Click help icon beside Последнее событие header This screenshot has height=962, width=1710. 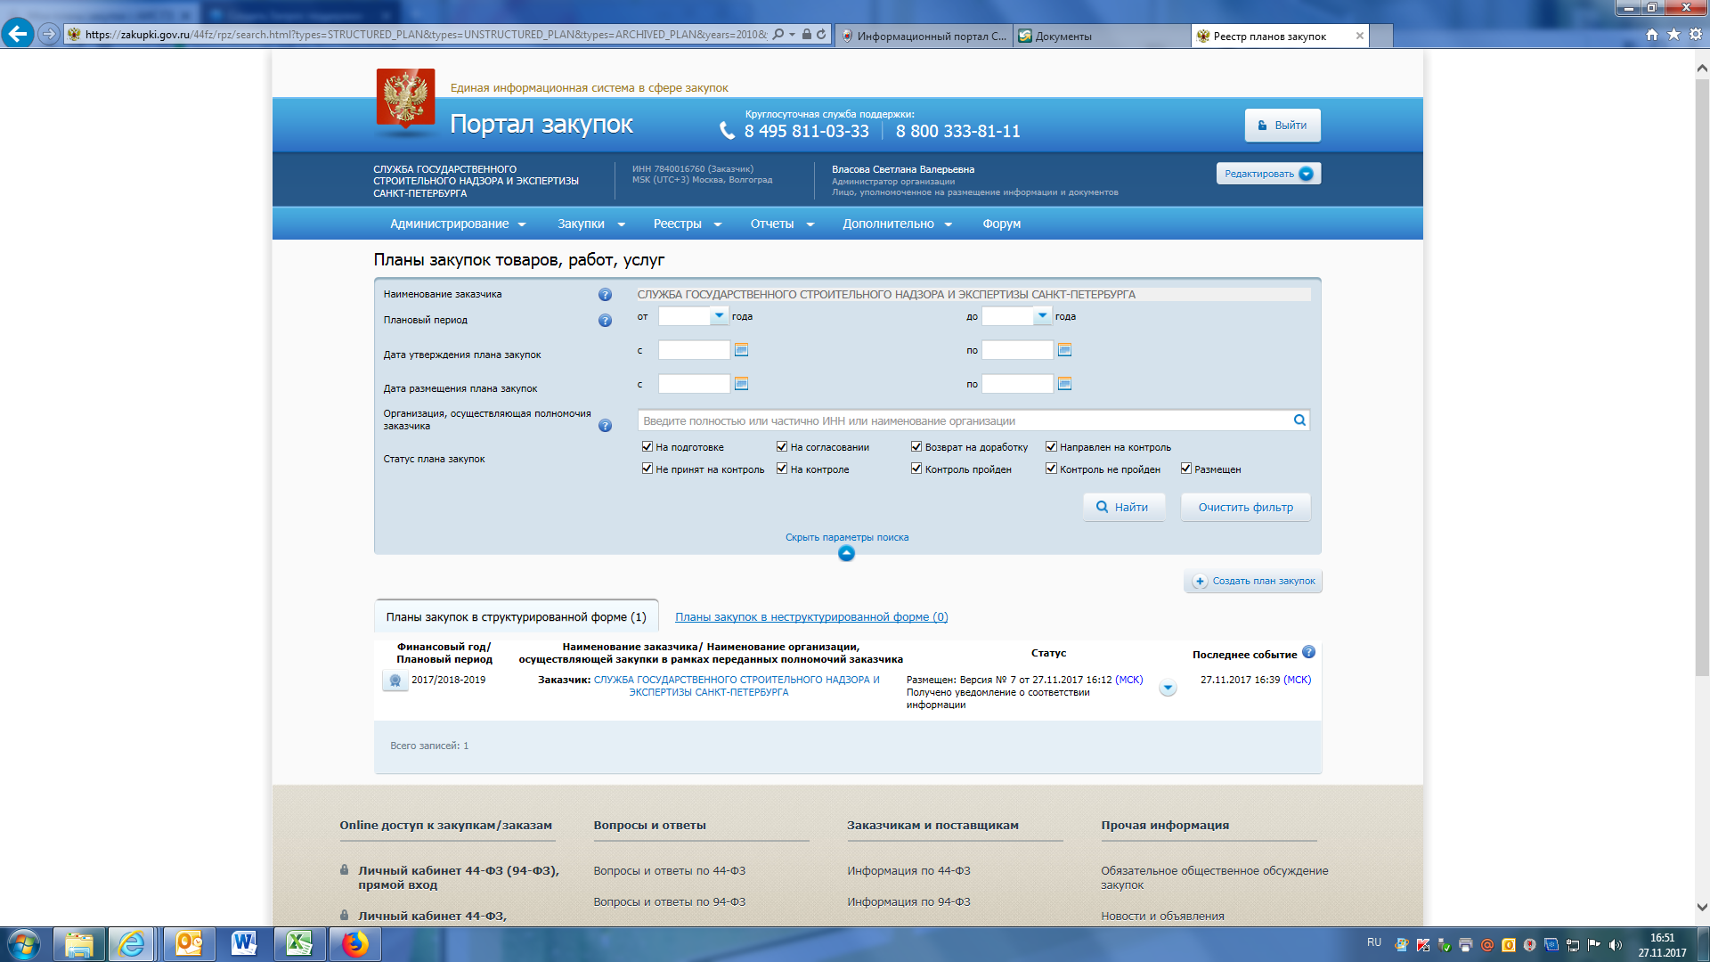[1308, 652]
